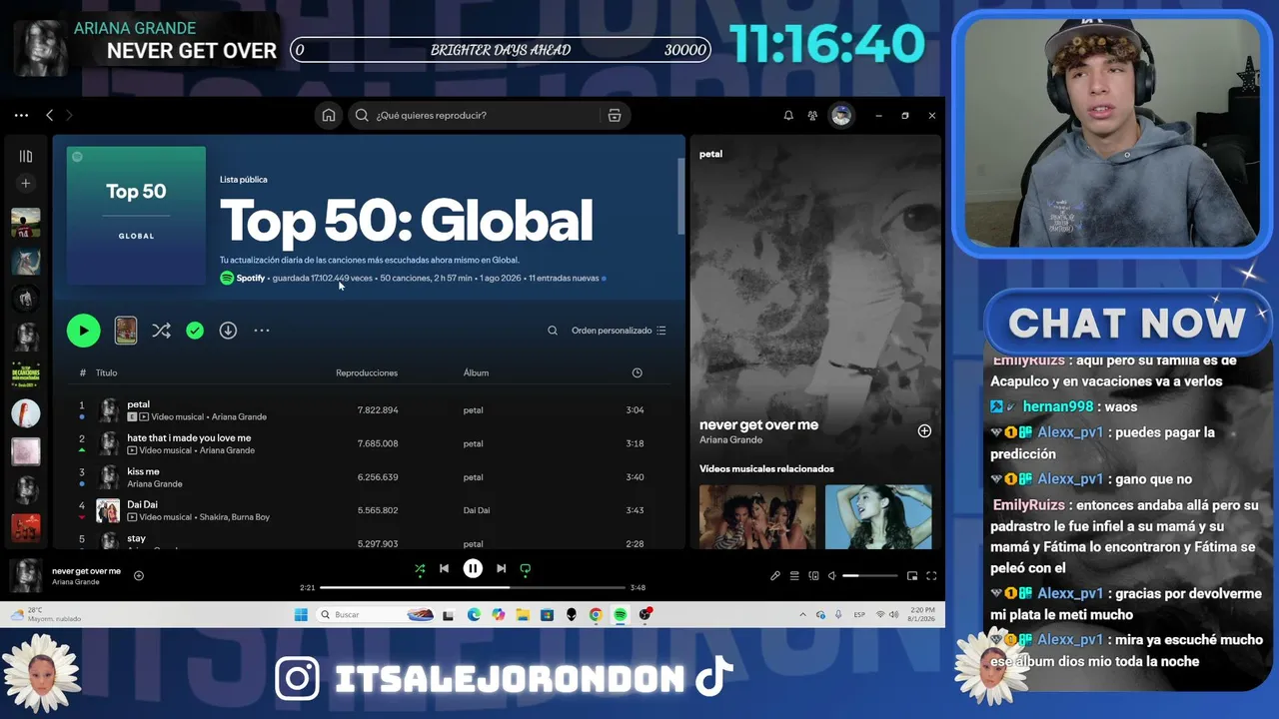Open 'Orden personalizado' sort dropdown
This screenshot has width=1279, height=719.
tap(619, 331)
